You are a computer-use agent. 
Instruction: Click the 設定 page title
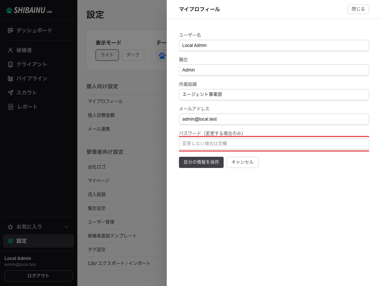[95, 15]
